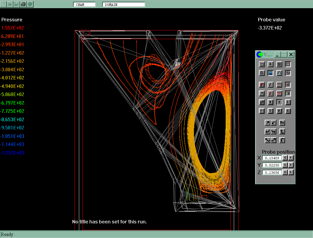Image resolution: width=313 pixels, height=238 pixels.
Task: Increase the probe Z position with right arrow
Action: point(291,172)
